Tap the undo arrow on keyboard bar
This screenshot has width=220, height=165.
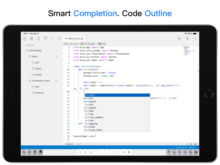(x=24, y=152)
